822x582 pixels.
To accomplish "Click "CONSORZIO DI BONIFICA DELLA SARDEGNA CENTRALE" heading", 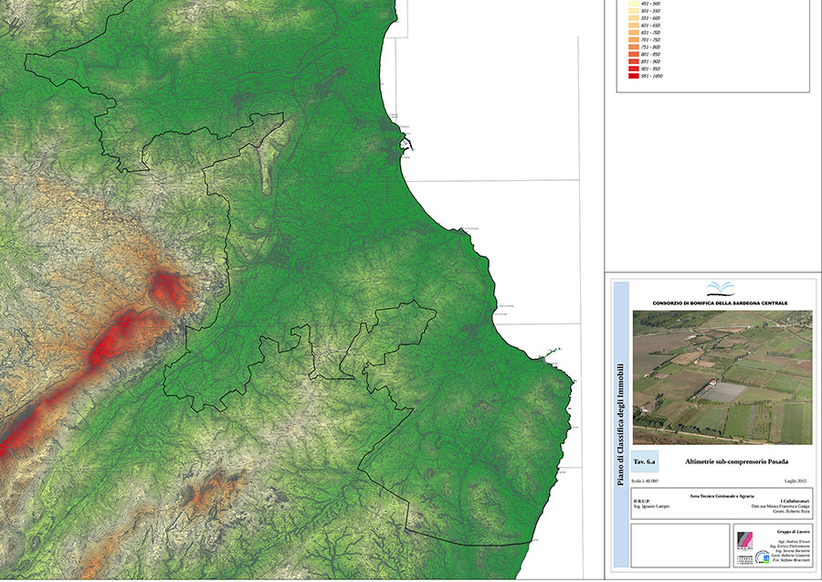I will click(x=721, y=303).
